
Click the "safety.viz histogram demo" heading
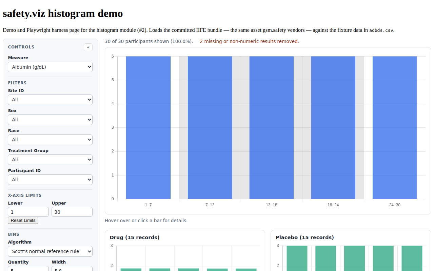63,14
